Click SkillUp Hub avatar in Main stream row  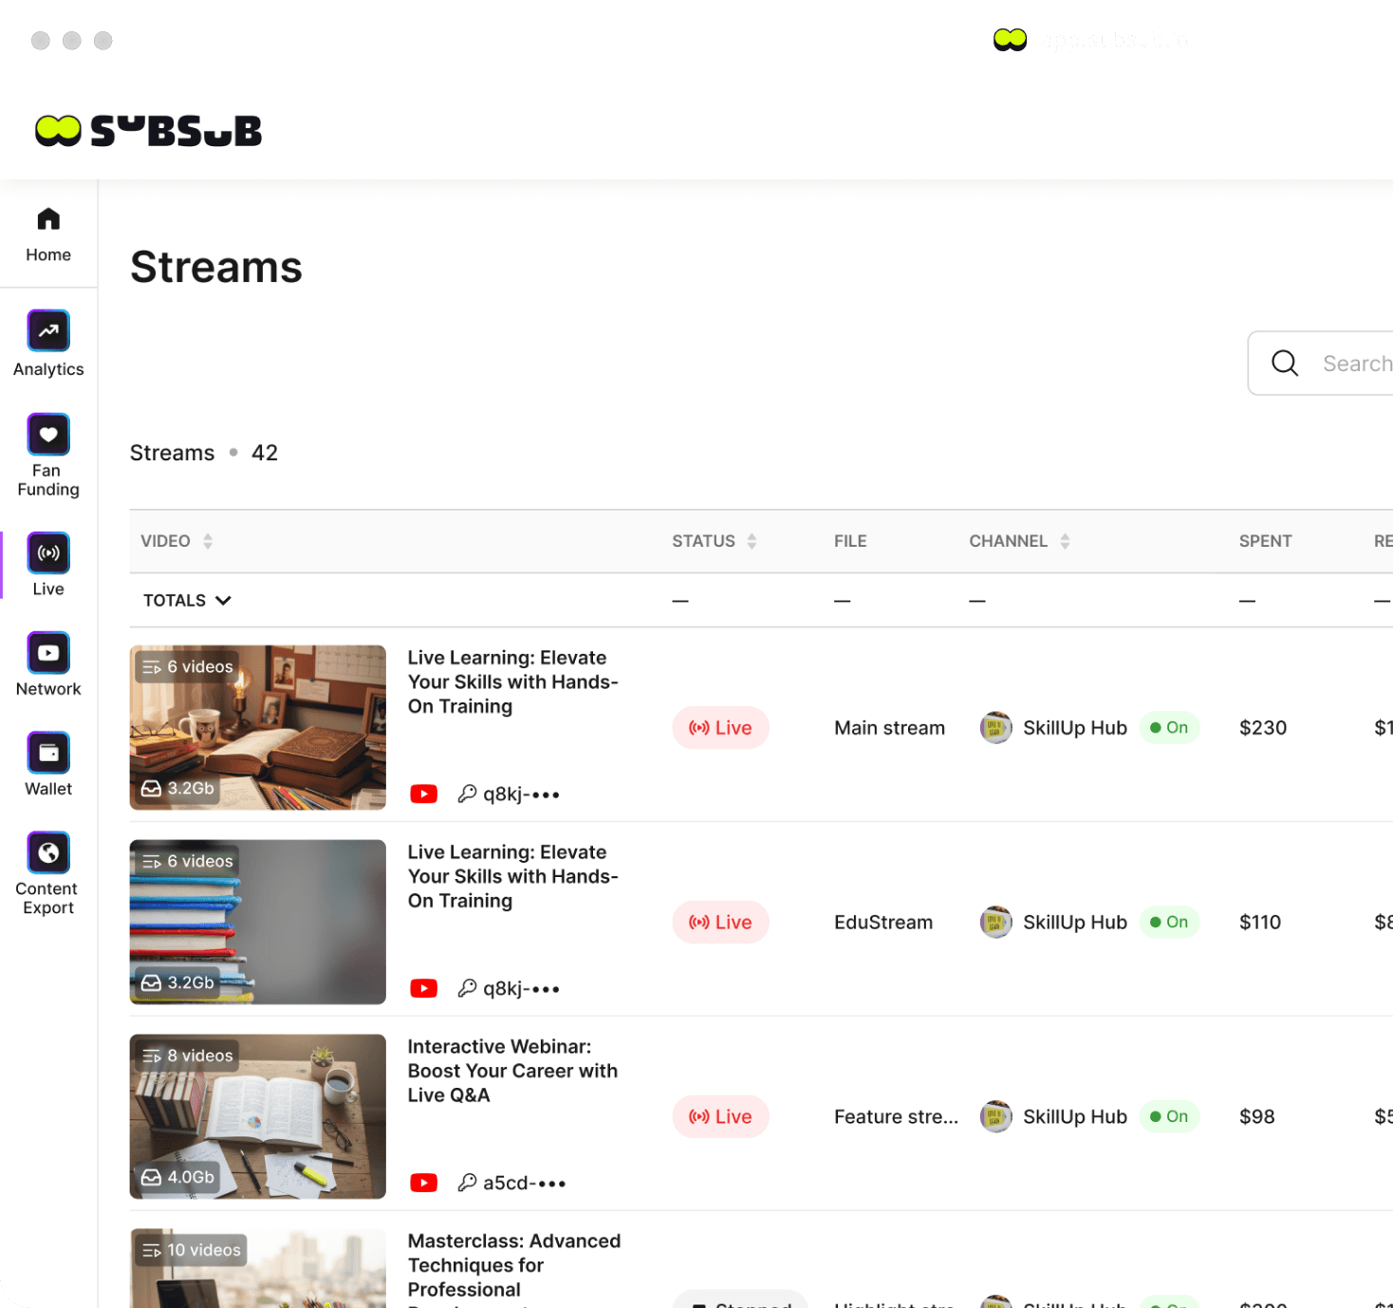coord(995,728)
